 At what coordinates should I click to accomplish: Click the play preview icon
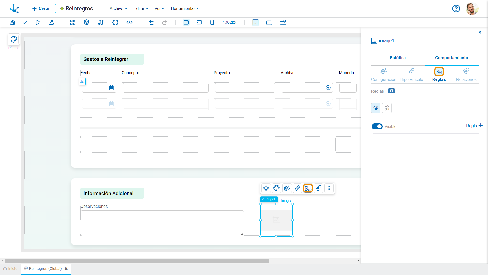click(x=38, y=22)
